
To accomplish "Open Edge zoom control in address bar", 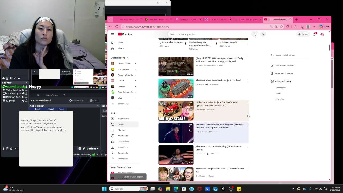I will click(276, 27).
